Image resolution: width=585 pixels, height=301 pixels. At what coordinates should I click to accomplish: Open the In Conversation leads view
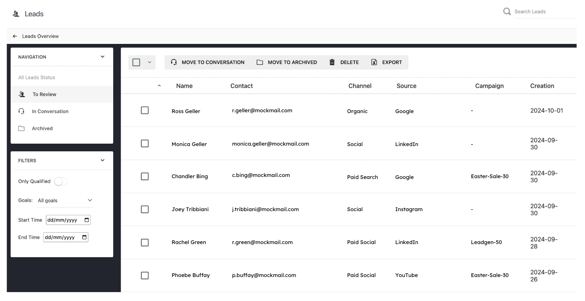[x=50, y=111]
